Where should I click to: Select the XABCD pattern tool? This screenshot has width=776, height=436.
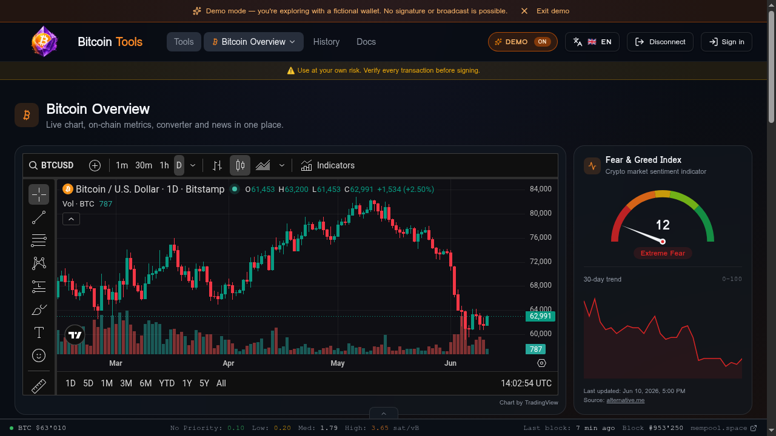click(x=39, y=263)
